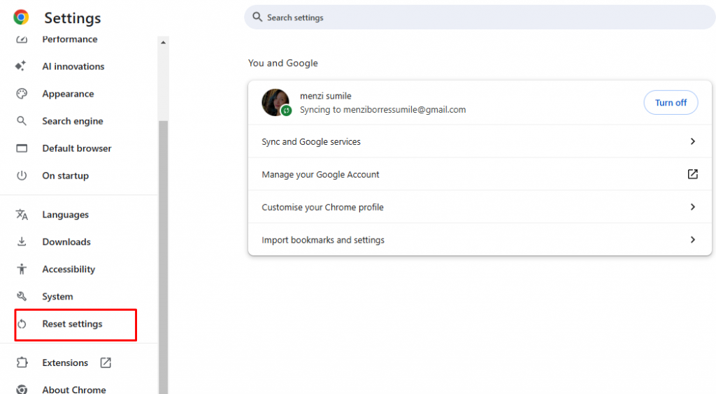Open the Languages section

(x=65, y=215)
